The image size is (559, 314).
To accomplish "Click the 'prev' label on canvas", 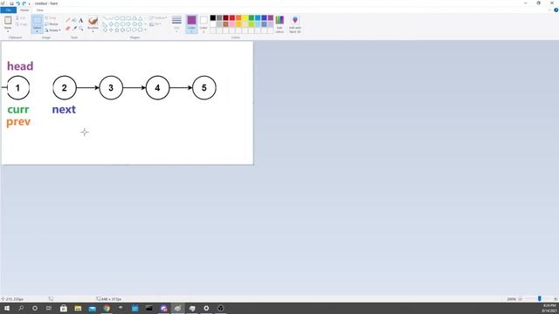I will [x=18, y=122].
